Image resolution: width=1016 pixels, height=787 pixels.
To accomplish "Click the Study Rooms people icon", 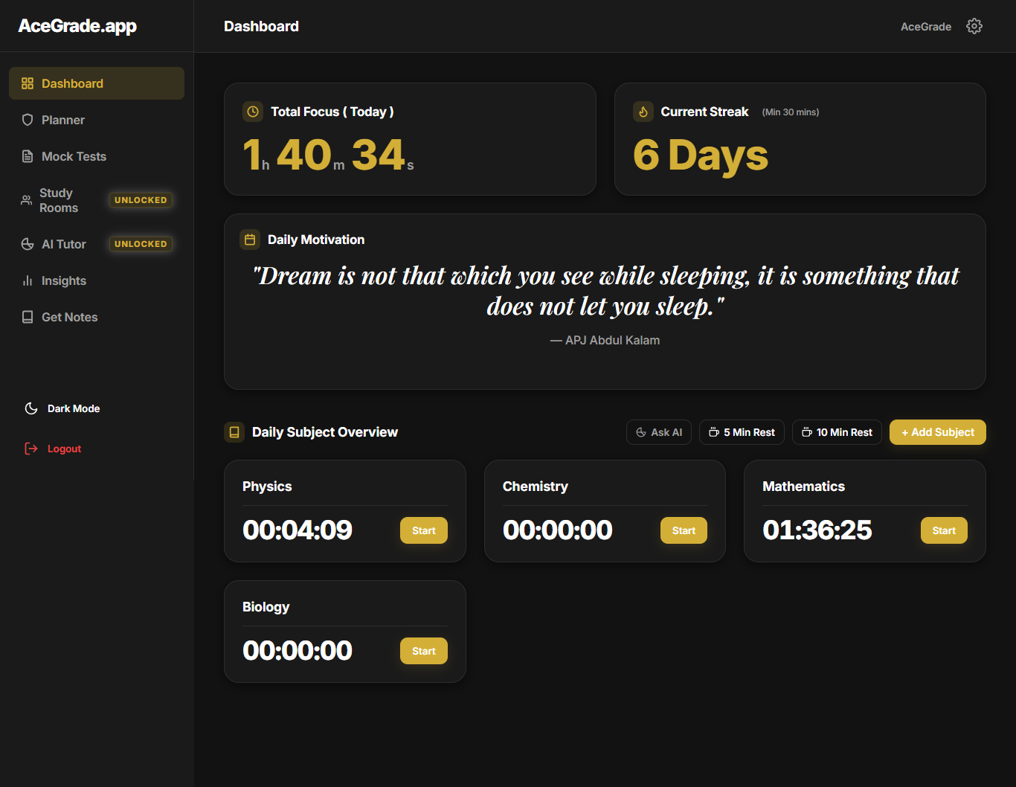I will tap(26, 200).
